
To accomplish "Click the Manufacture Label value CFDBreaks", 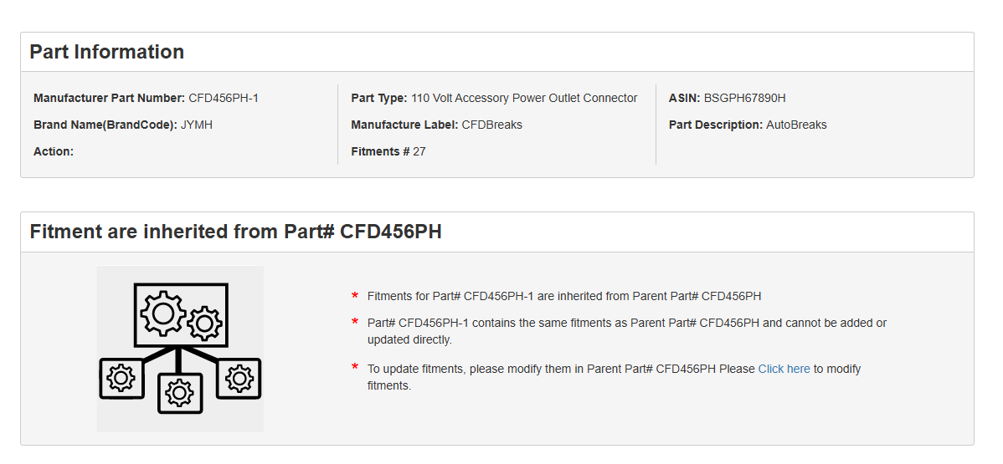I will click(x=492, y=125).
